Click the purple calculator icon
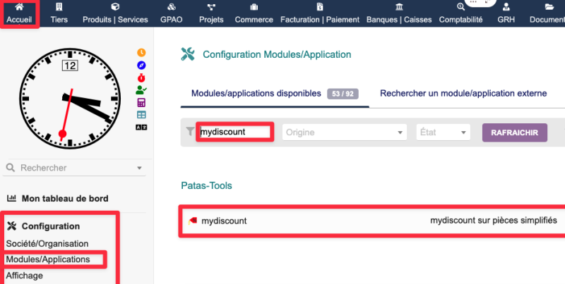The height and width of the screenshot is (284, 565). pos(141,102)
